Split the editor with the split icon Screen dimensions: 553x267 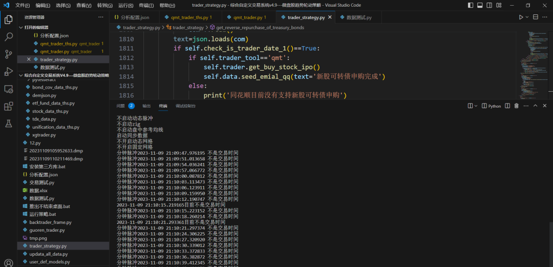536,17
